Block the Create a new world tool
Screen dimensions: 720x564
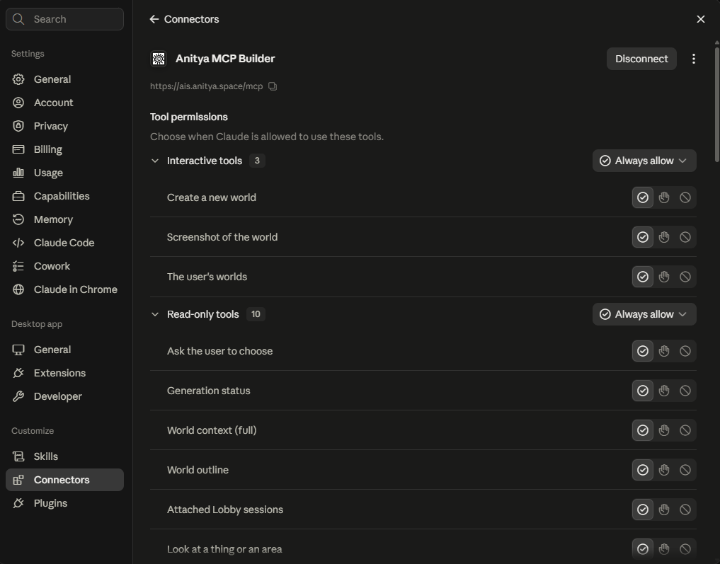[685, 197]
